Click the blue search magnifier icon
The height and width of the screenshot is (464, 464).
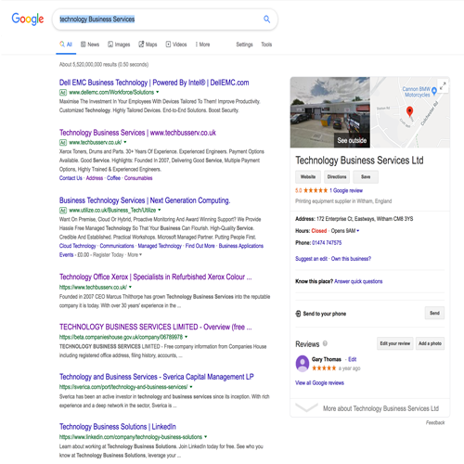click(x=266, y=19)
